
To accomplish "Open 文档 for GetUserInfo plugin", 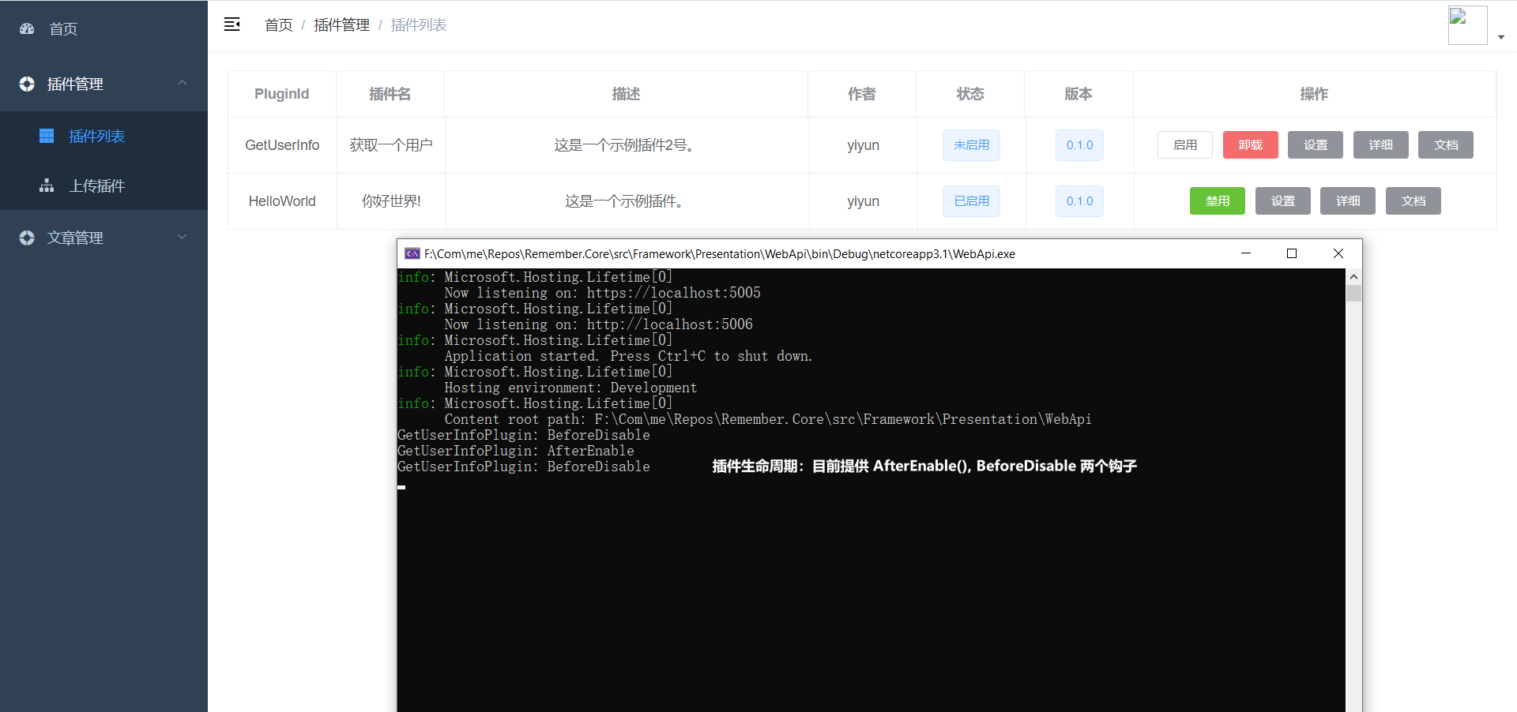I will click(x=1445, y=144).
